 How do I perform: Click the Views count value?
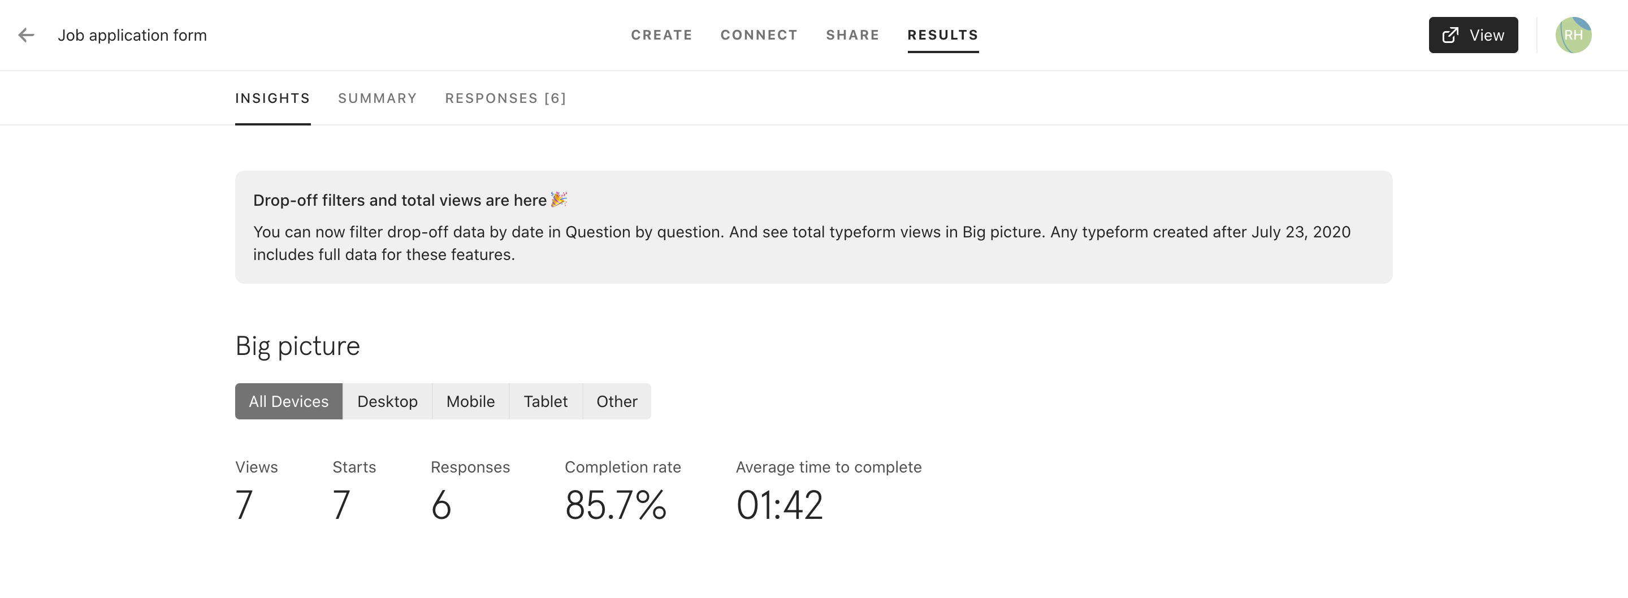point(244,504)
